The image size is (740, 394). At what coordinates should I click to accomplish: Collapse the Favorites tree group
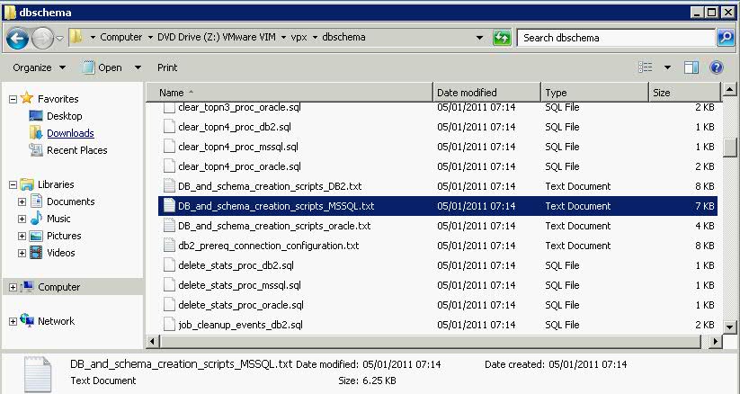13,99
